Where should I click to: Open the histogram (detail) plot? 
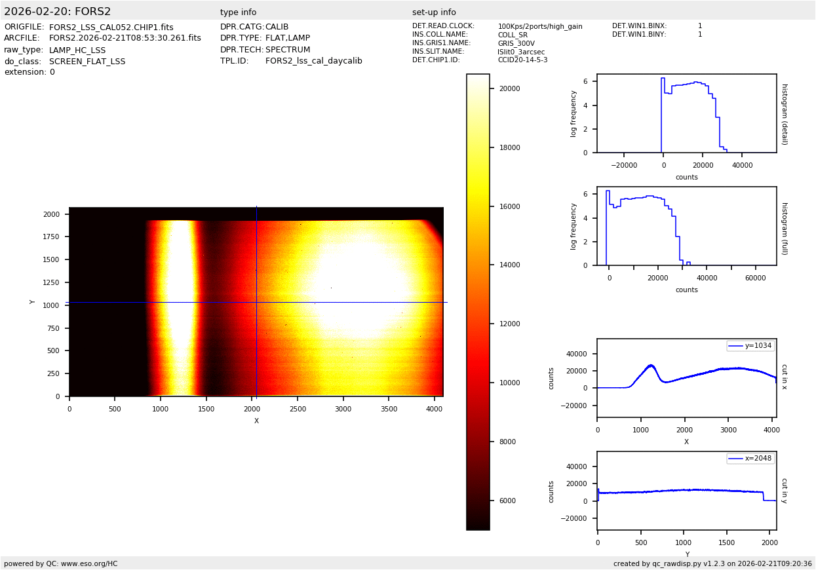click(x=686, y=113)
